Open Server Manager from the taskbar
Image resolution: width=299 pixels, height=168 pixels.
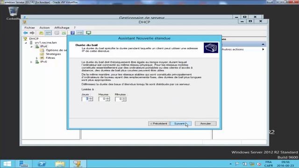click(23, 164)
